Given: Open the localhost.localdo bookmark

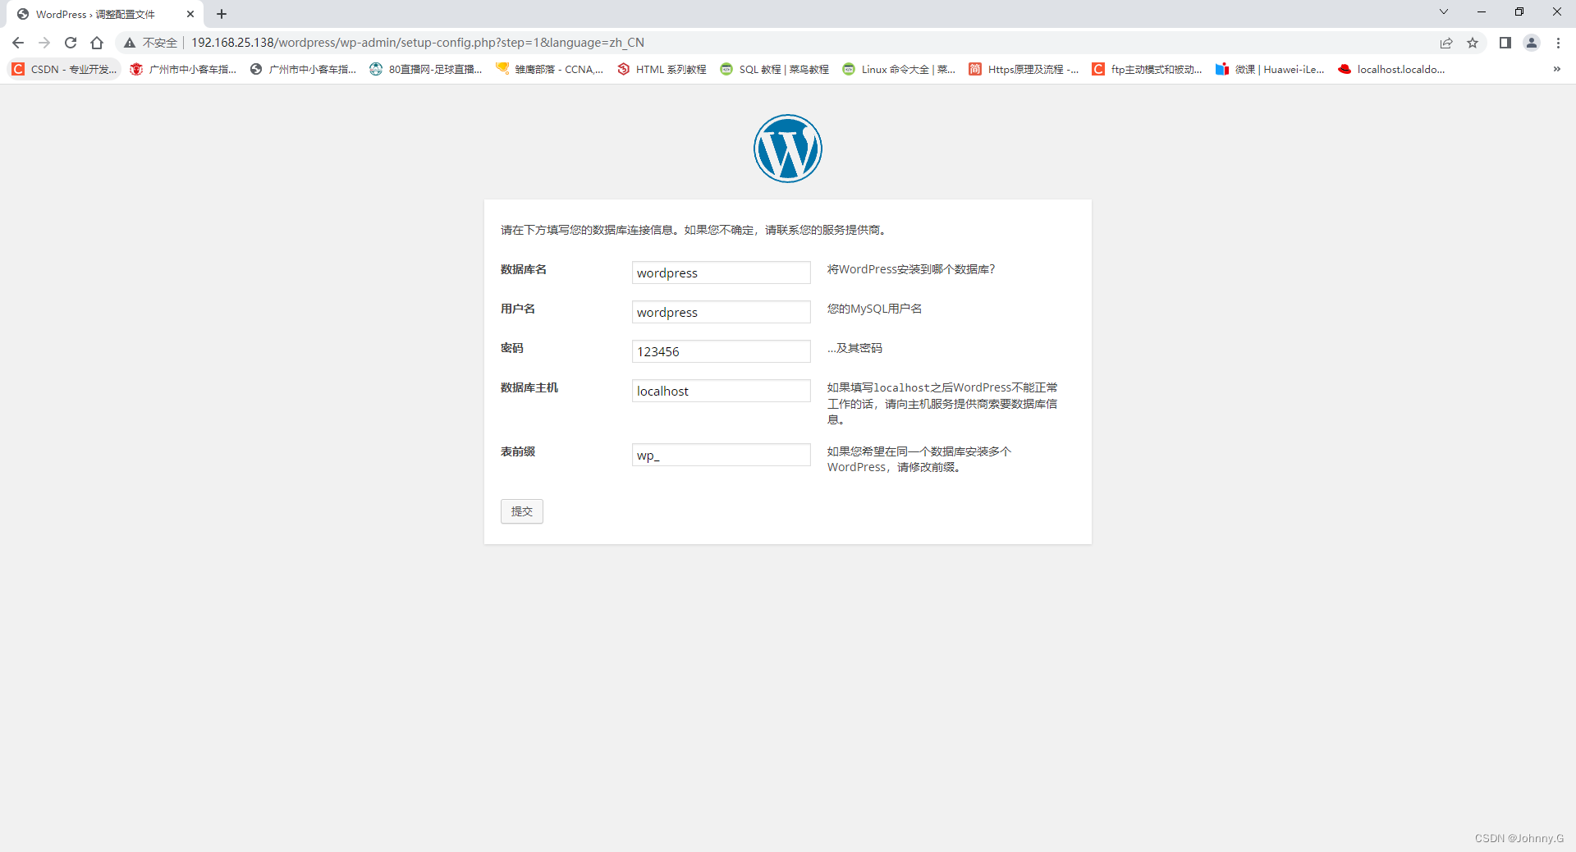Looking at the screenshot, I should click(x=1391, y=69).
